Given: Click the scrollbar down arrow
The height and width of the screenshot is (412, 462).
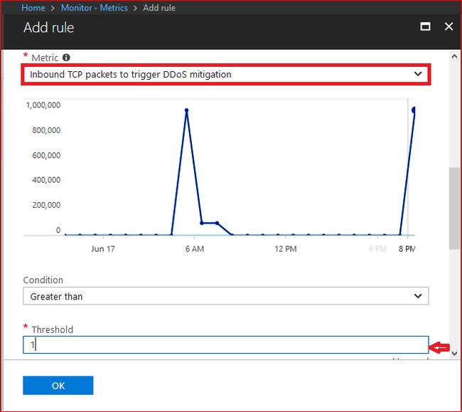Looking at the screenshot, I should point(454,353).
